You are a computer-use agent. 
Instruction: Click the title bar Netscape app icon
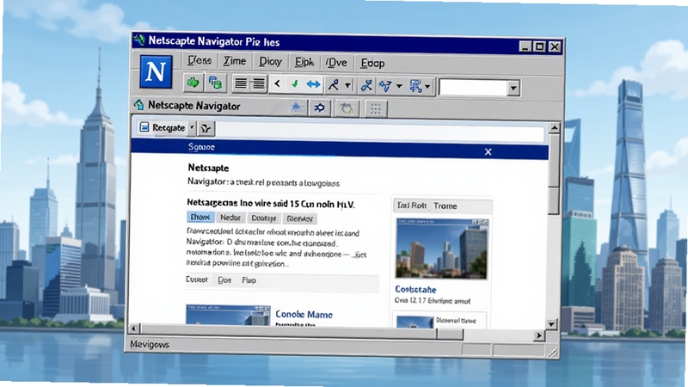pos(139,40)
